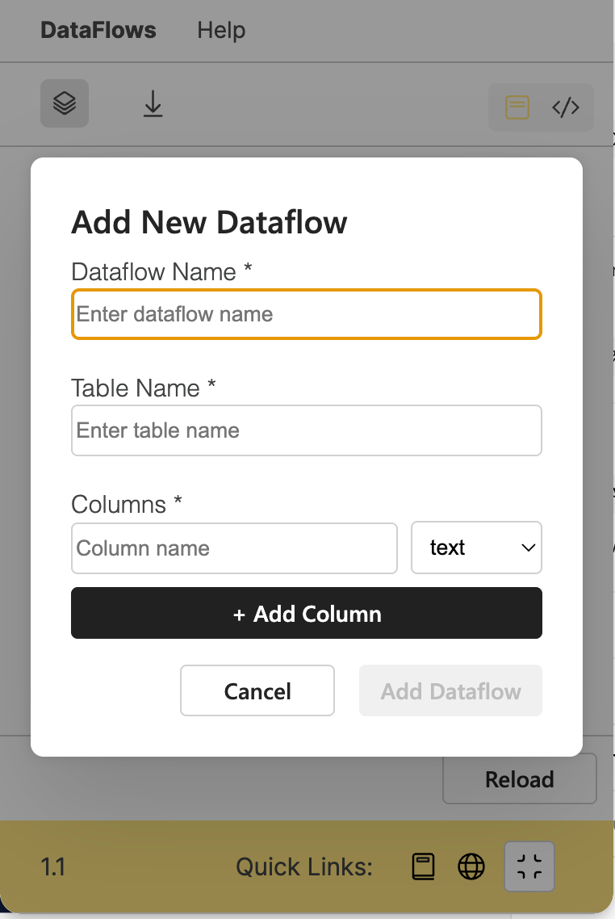615x919 pixels.
Task: Click the collapse arrows icon in footer
Action: [x=529, y=867]
